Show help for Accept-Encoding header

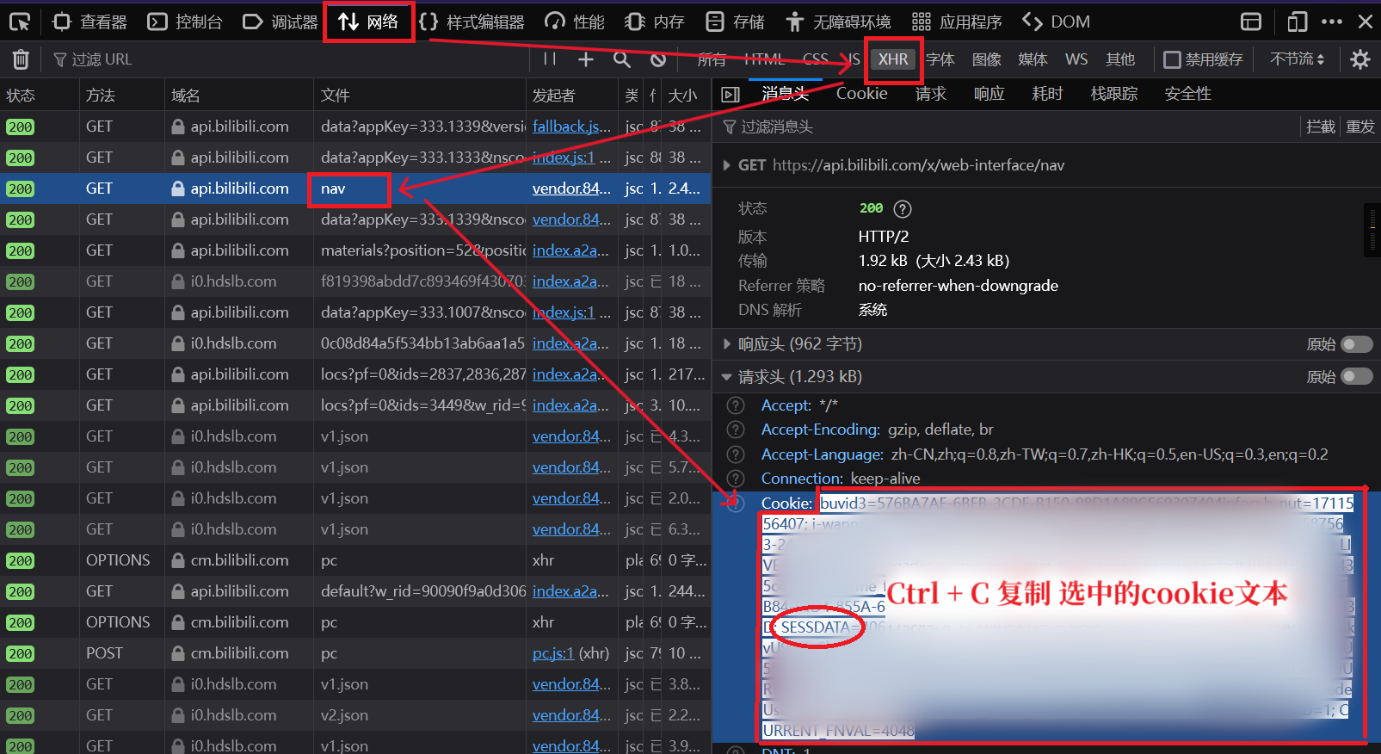coord(736,430)
